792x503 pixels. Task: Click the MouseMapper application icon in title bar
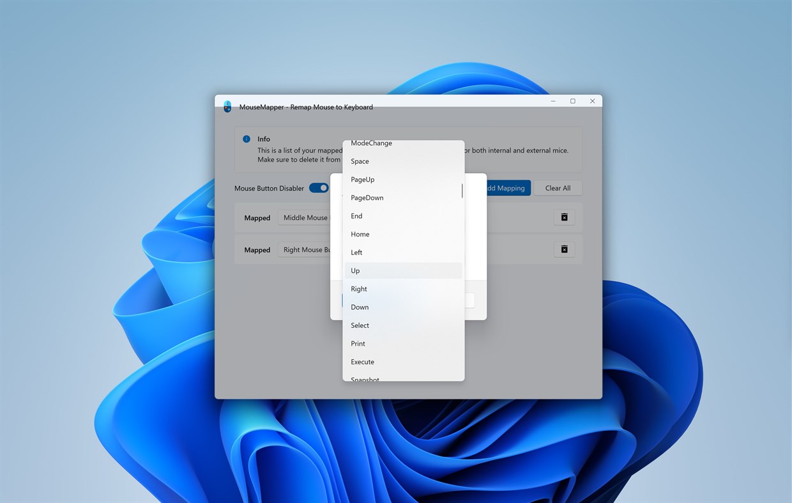(x=227, y=106)
